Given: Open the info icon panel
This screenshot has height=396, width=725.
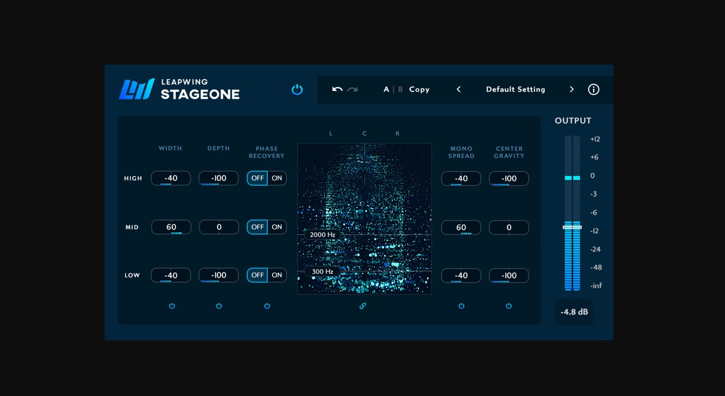Looking at the screenshot, I should 593,90.
